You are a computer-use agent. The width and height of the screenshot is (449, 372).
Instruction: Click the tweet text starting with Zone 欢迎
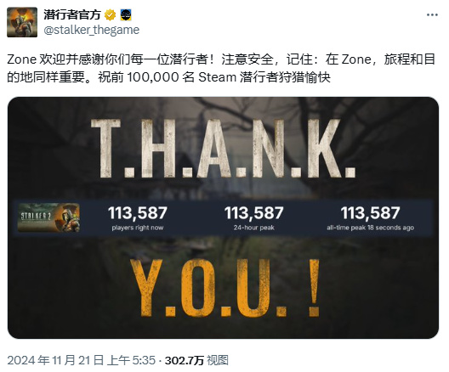(221, 68)
